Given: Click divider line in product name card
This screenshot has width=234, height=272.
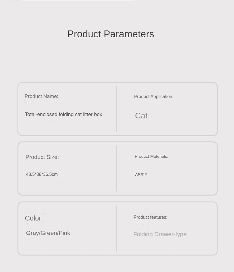Looking at the screenshot, I should click(x=117, y=109).
